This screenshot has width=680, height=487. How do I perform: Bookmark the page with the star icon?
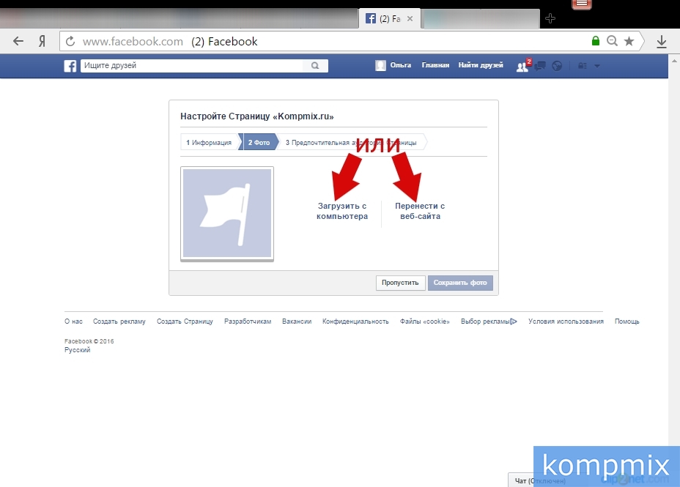pyautogui.click(x=629, y=41)
